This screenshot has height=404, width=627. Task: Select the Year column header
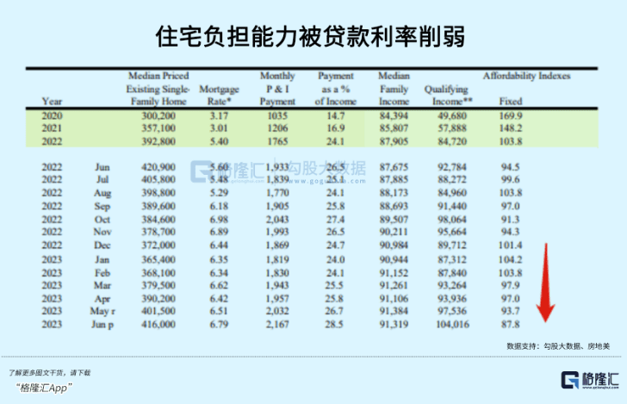click(x=52, y=102)
